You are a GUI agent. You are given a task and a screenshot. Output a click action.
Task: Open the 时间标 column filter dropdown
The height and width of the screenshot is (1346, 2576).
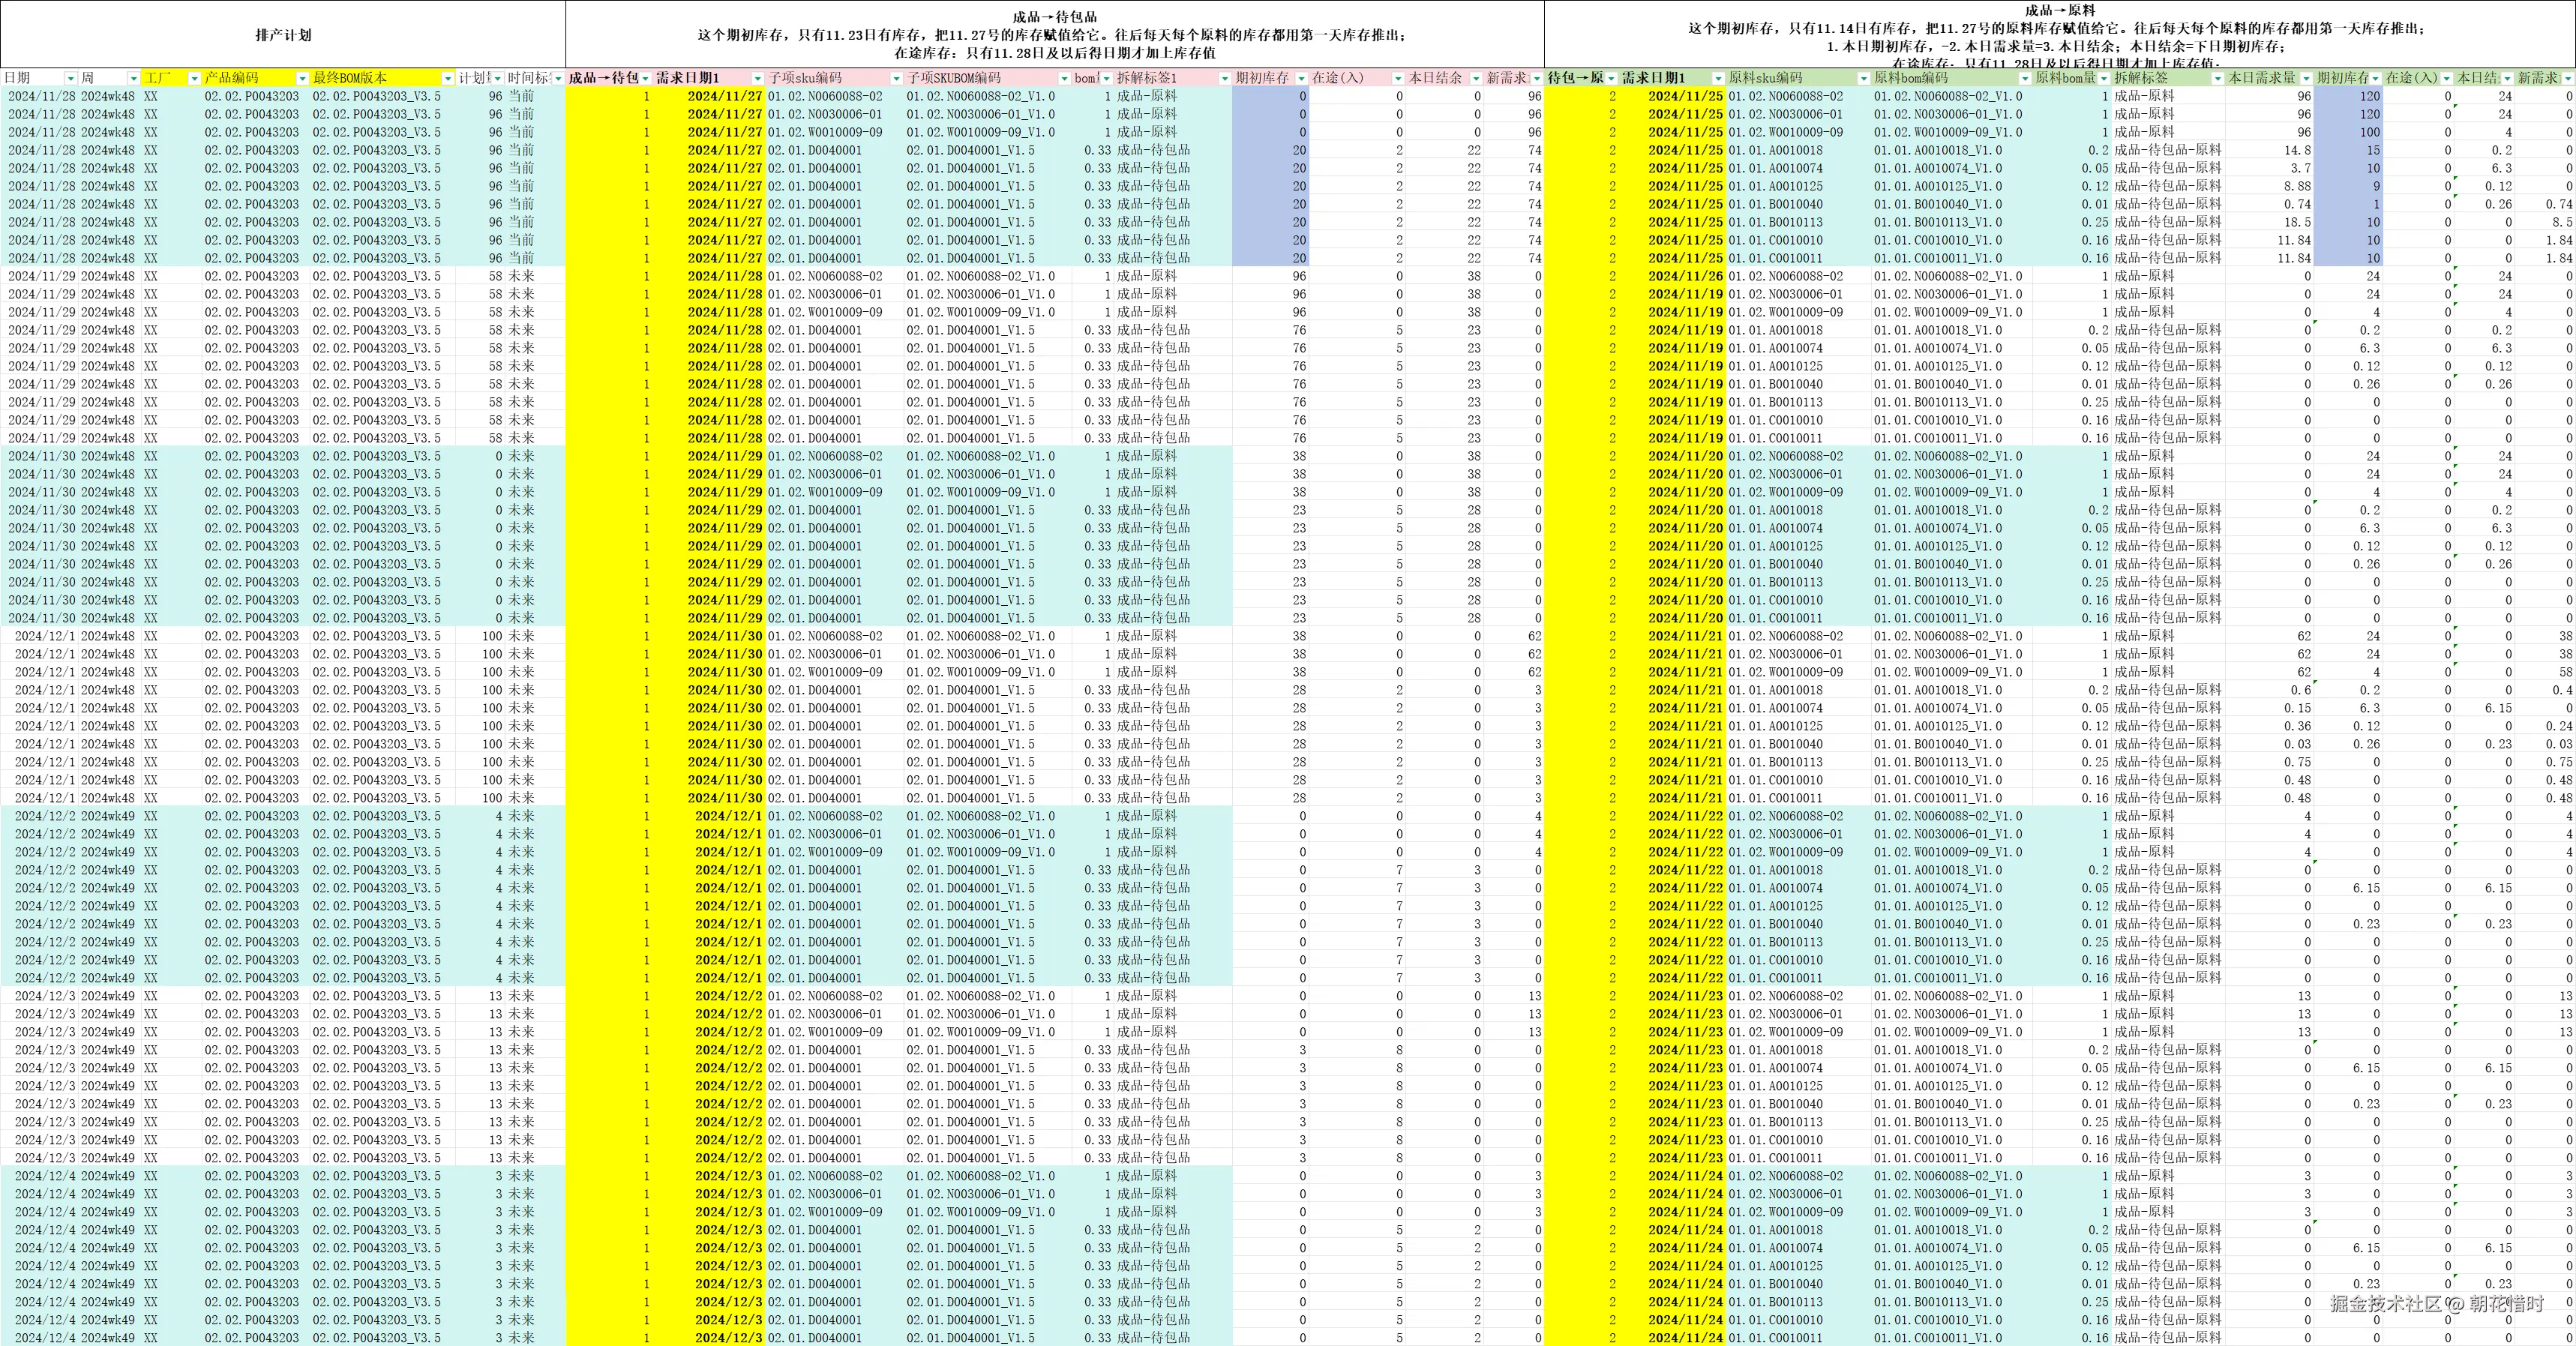(558, 78)
